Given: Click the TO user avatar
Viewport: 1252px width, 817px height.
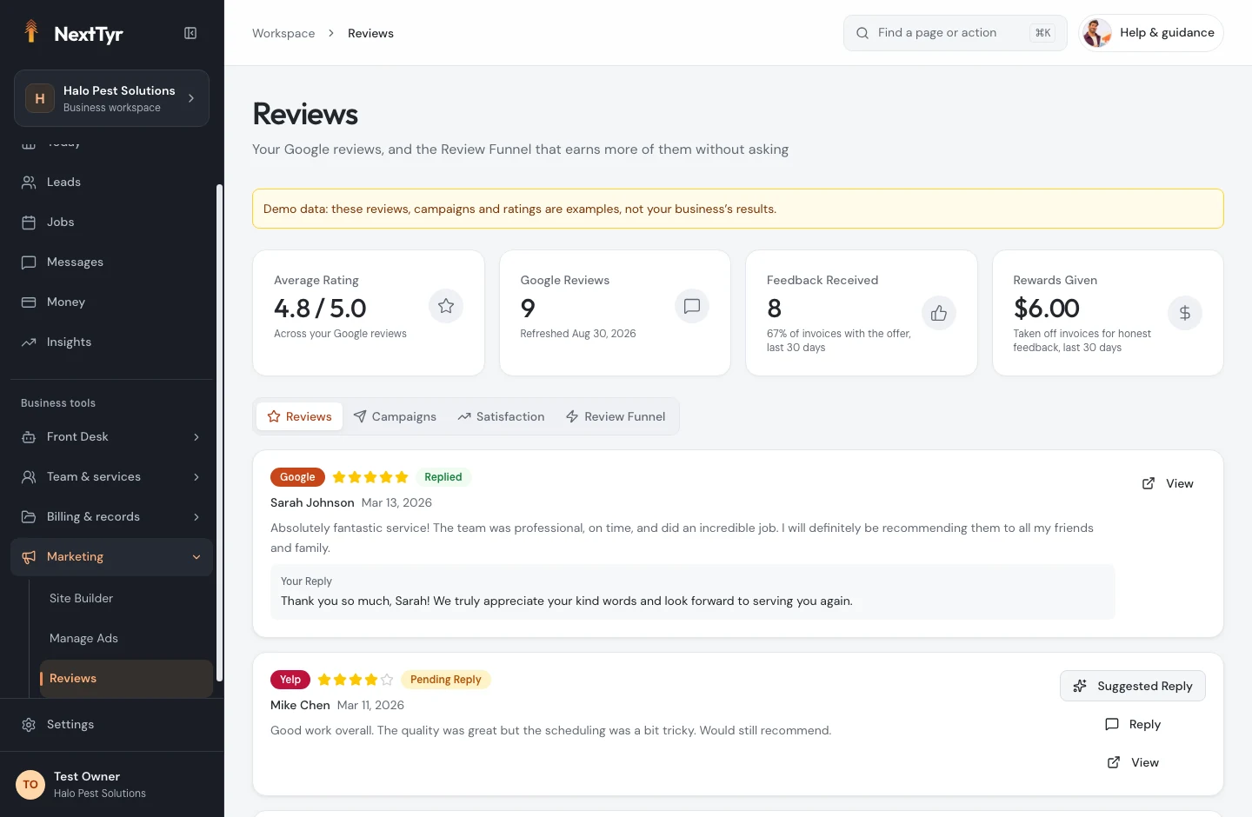Looking at the screenshot, I should (x=30, y=785).
